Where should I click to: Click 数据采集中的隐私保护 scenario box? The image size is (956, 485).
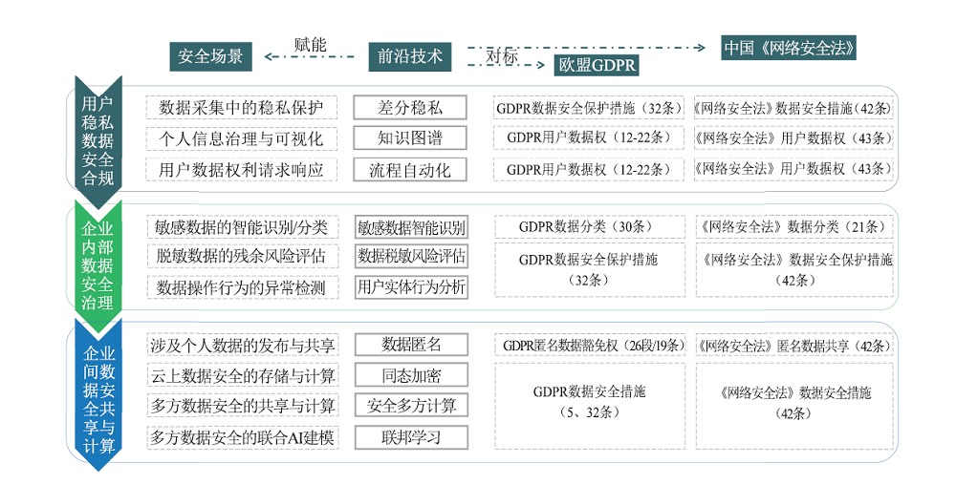click(242, 108)
